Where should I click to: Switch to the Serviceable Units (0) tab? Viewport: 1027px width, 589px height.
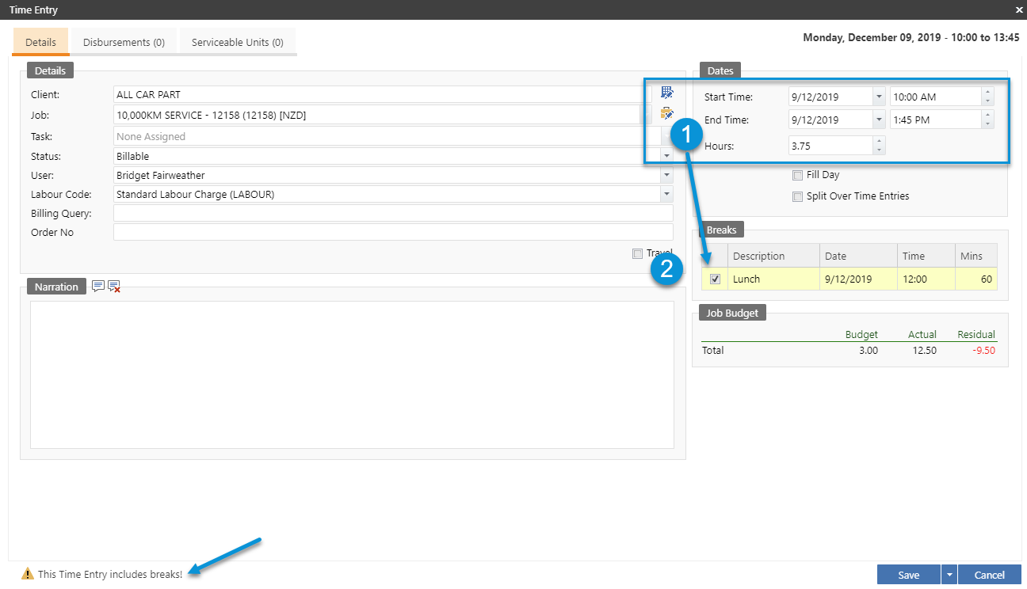click(x=238, y=42)
